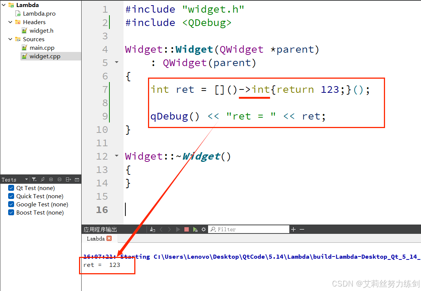Click the Google Test (none) label

pyautogui.click(x=42, y=205)
